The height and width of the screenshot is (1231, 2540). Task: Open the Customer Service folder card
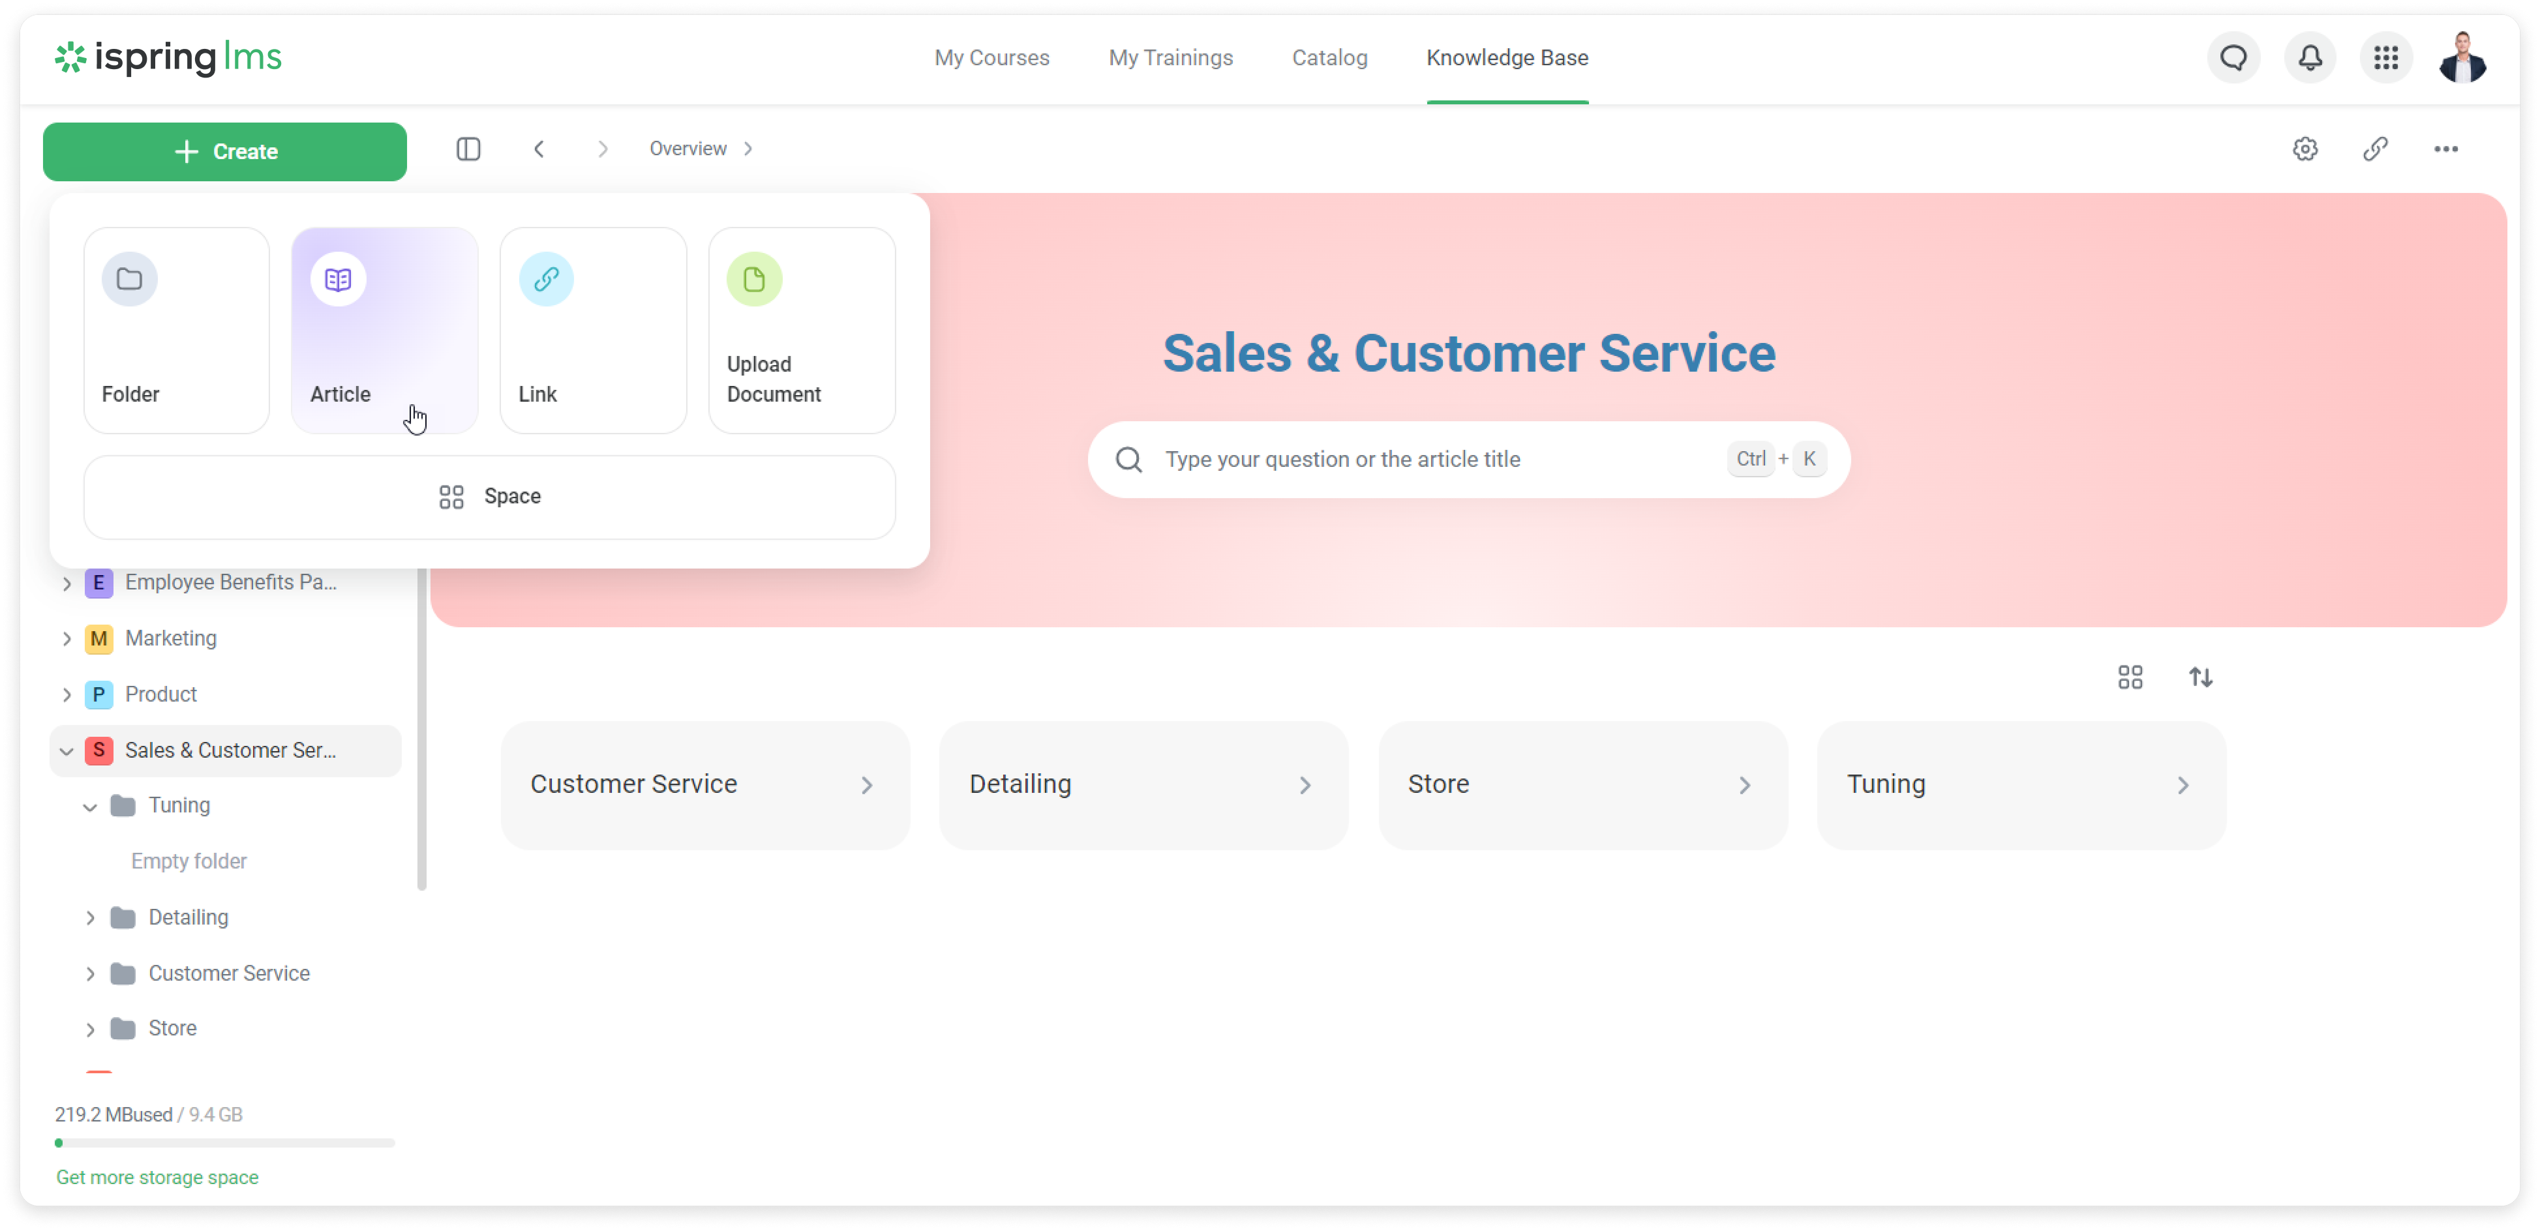[x=704, y=784]
